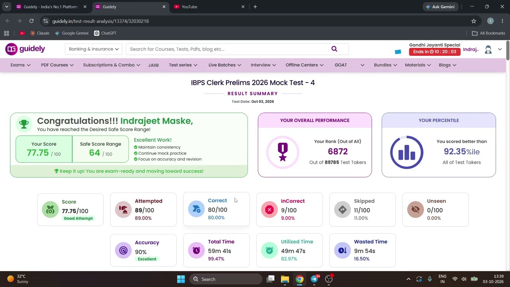Screen dimensions: 510x287
Task: Click the Accuracy target icon
Action: 123,250
